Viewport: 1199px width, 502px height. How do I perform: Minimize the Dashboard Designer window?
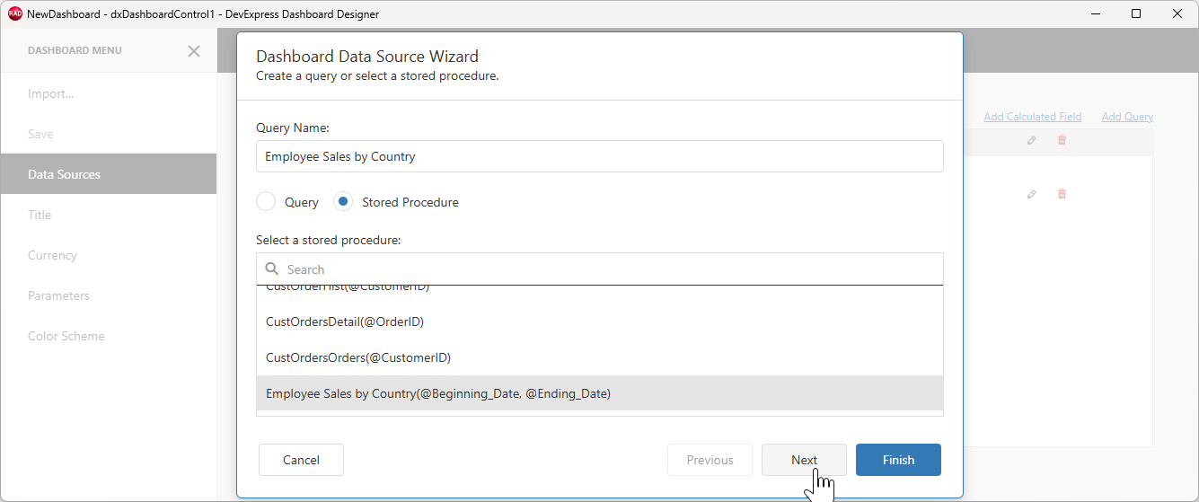[1095, 13]
